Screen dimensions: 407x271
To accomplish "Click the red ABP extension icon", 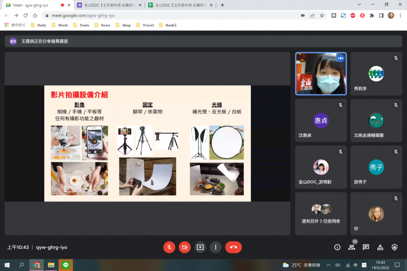I will 353,16.
